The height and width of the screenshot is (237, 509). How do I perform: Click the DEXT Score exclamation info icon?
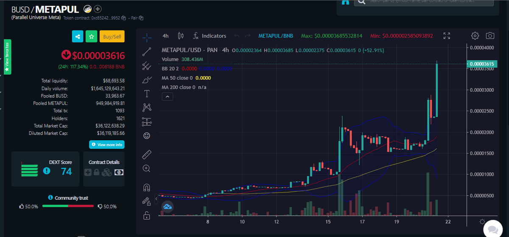click(47, 171)
